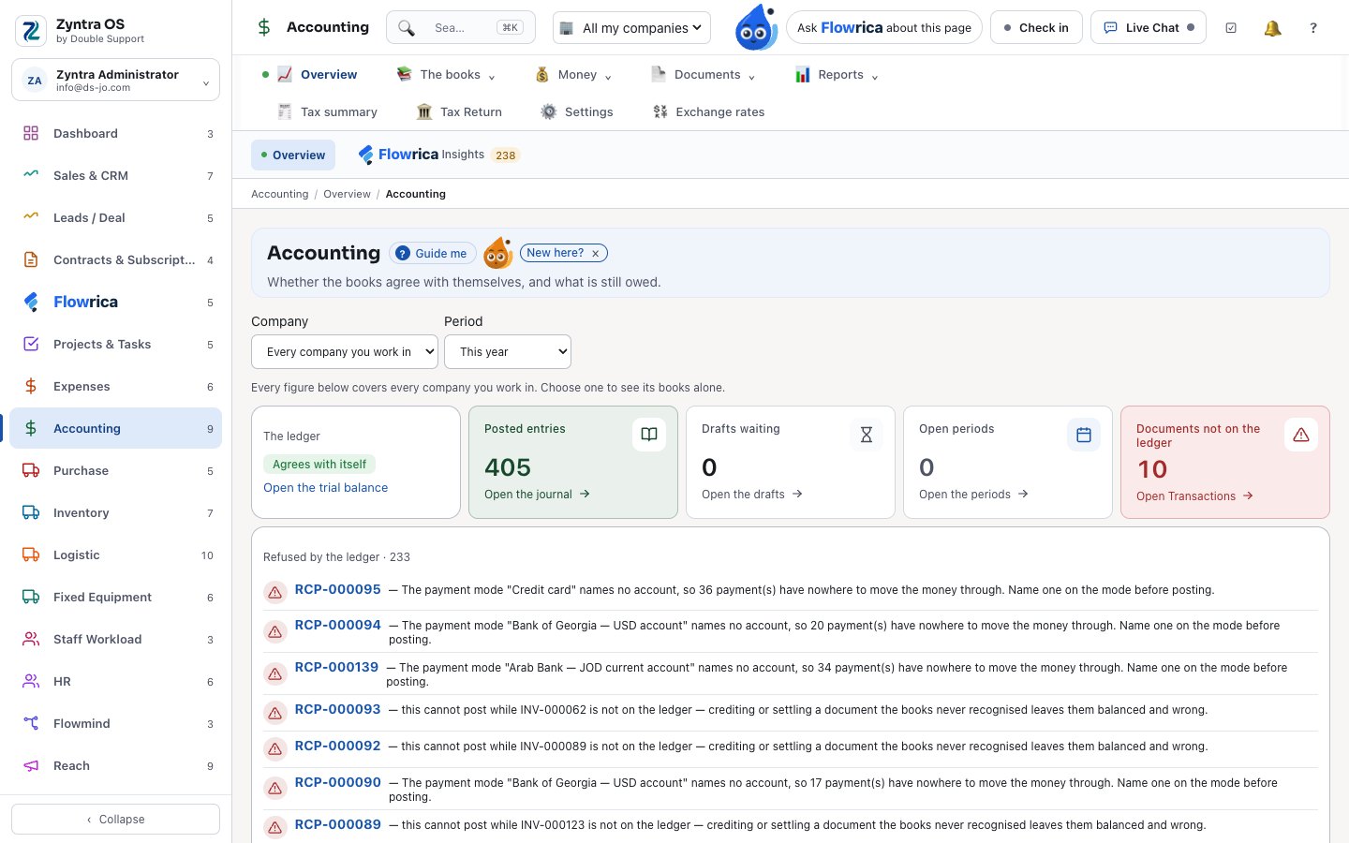Open the All my companies dropdown
The width and height of the screenshot is (1349, 843).
click(631, 28)
